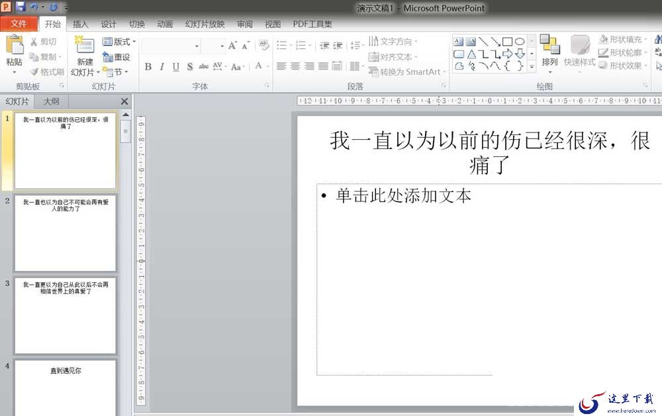Open the File (文件) tab
The width and height of the screenshot is (662, 416).
pos(19,24)
